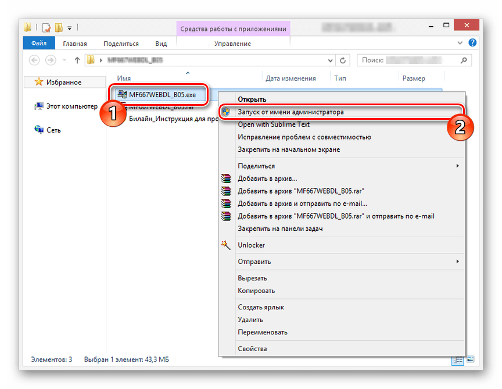Go up one folder level
This screenshot has height=389, width=502.
click(77, 60)
